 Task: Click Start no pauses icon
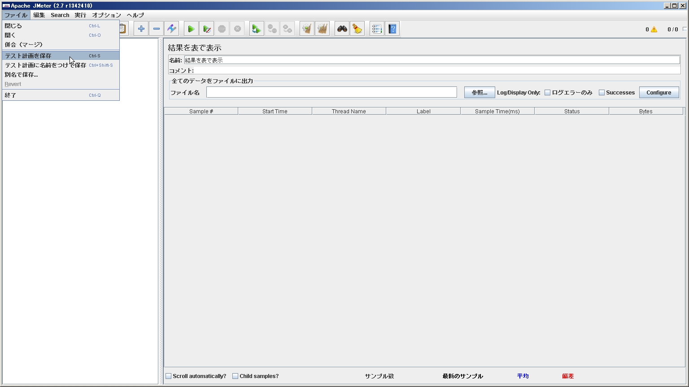[206, 29]
